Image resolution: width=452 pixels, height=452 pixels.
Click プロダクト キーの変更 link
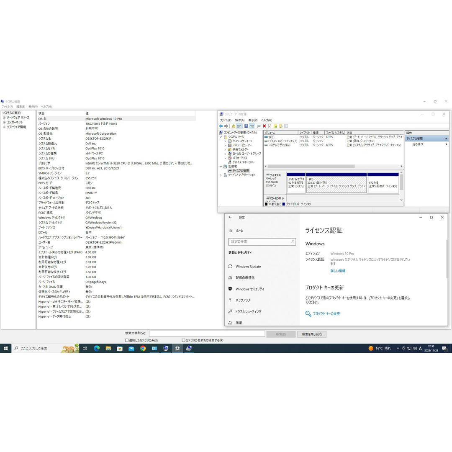pyautogui.click(x=326, y=313)
